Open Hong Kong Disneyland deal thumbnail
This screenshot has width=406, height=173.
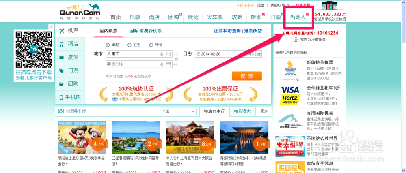pos(82,138)
